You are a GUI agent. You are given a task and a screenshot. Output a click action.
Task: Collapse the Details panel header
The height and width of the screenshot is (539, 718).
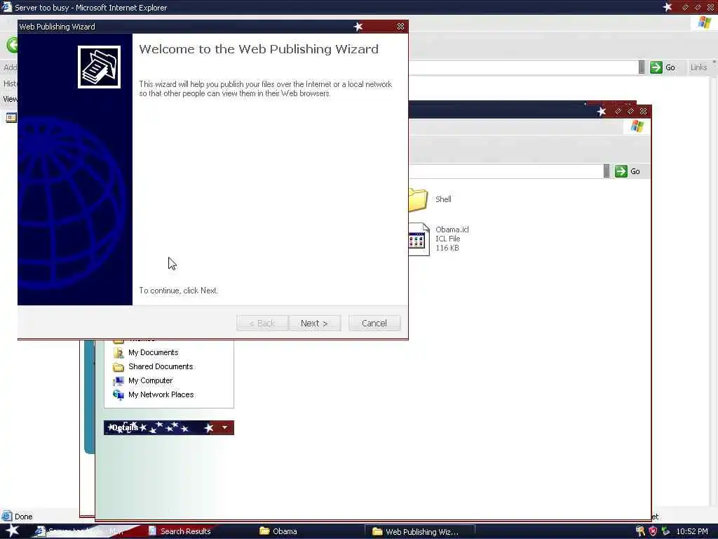pos(168,427)
